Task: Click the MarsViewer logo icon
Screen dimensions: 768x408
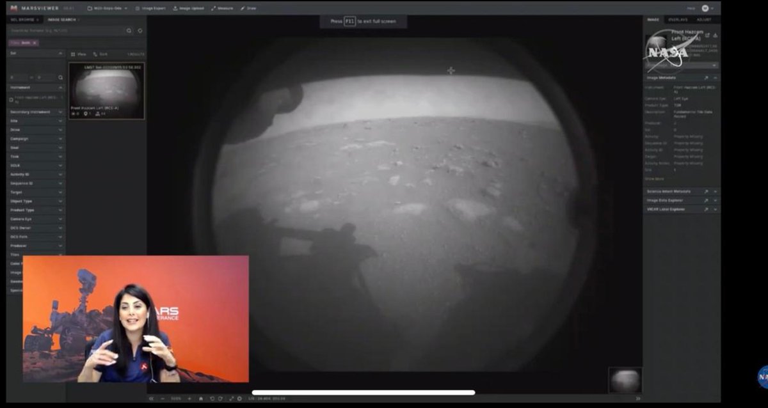Action: pos(14,8)
